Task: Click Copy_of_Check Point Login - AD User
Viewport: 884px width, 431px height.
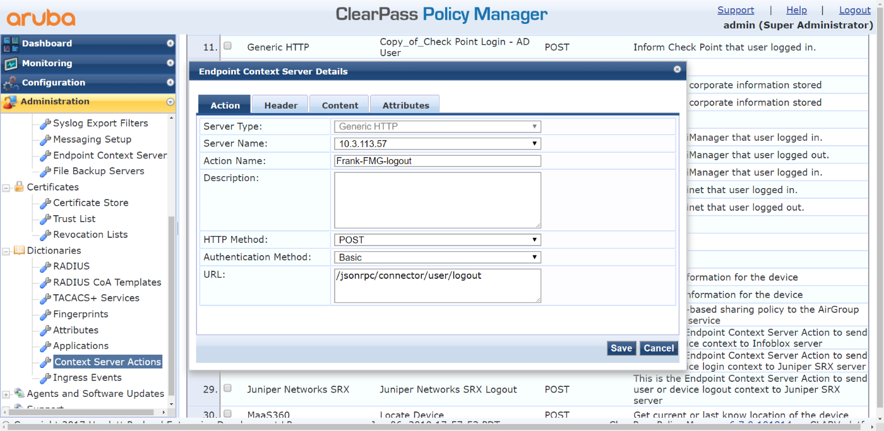Action: (455, 47)
